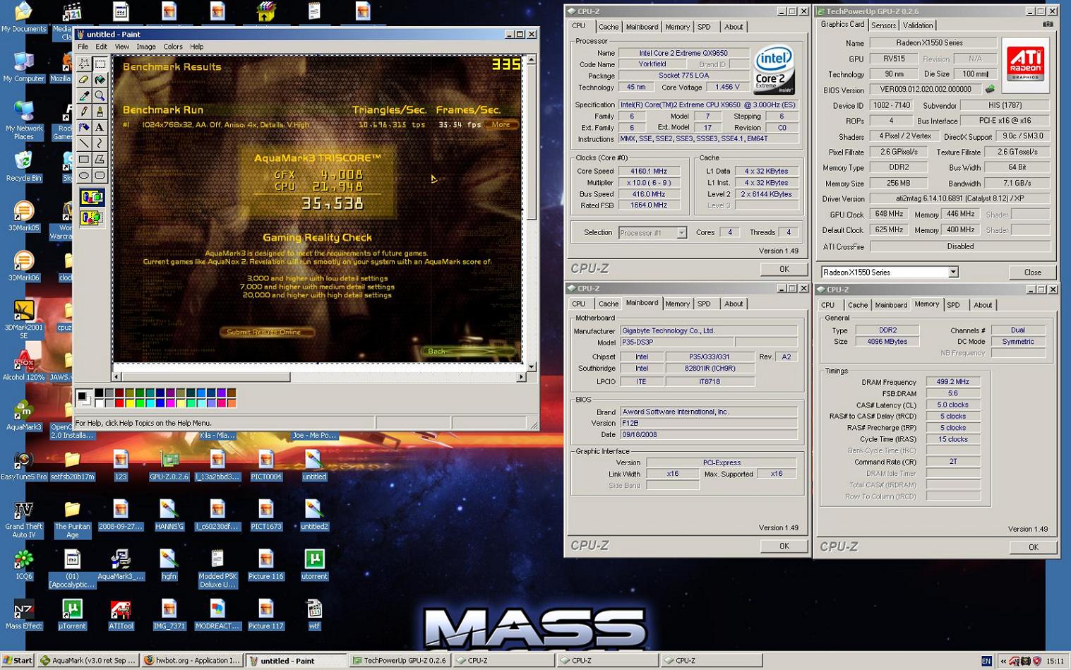
Task: Click the DRAM Frequency value 499.2 MHz
Action: click(952, 382)
